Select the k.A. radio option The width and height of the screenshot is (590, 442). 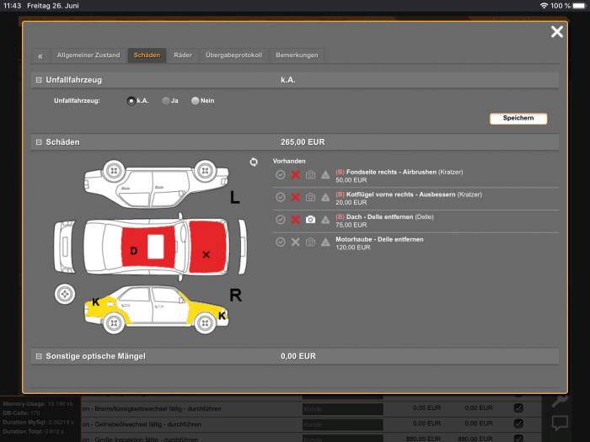tap(131, 101)
